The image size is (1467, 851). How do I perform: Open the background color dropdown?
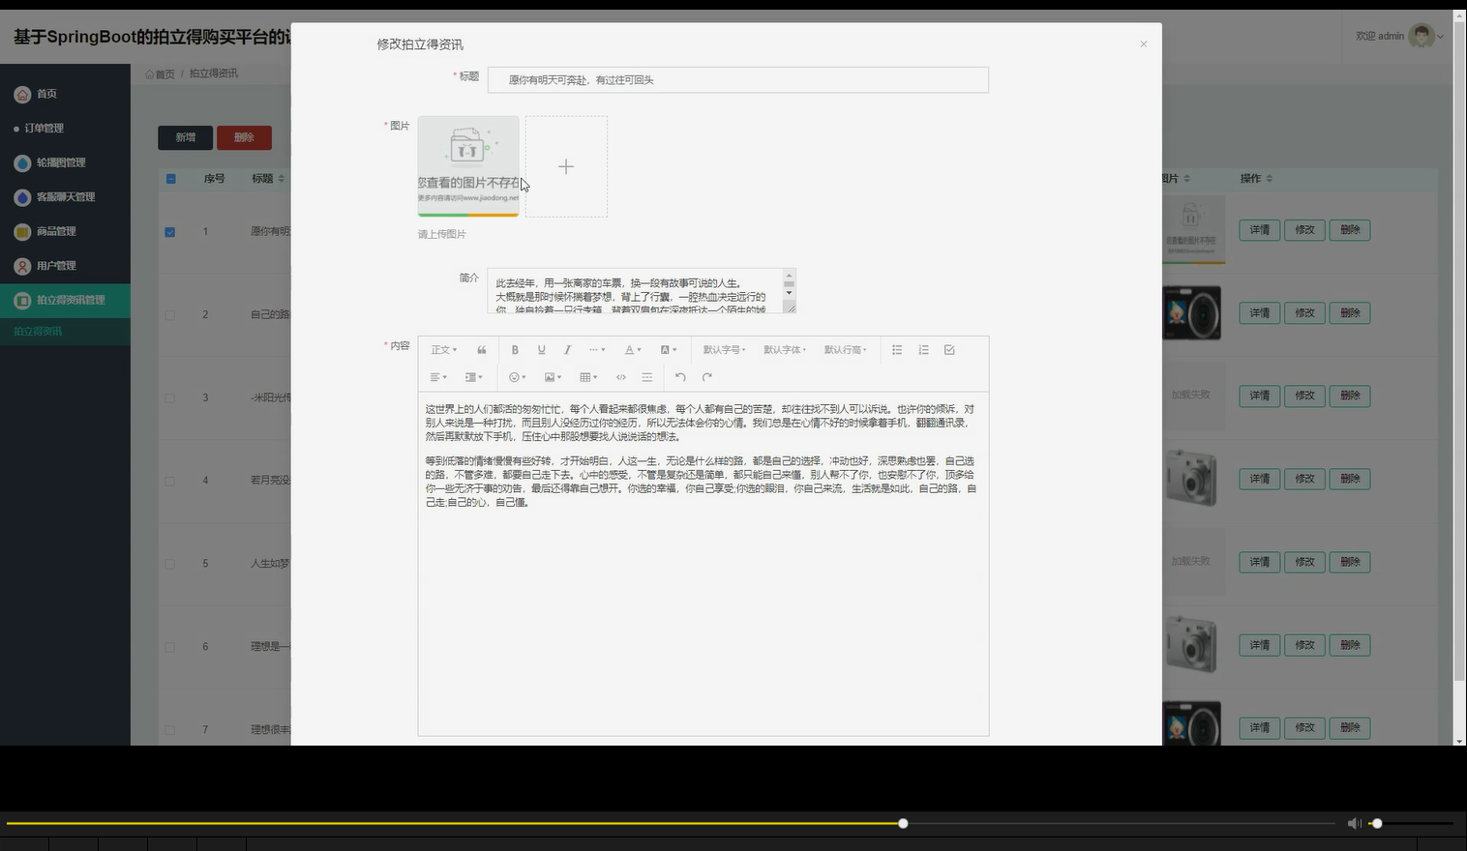point(669,350)
